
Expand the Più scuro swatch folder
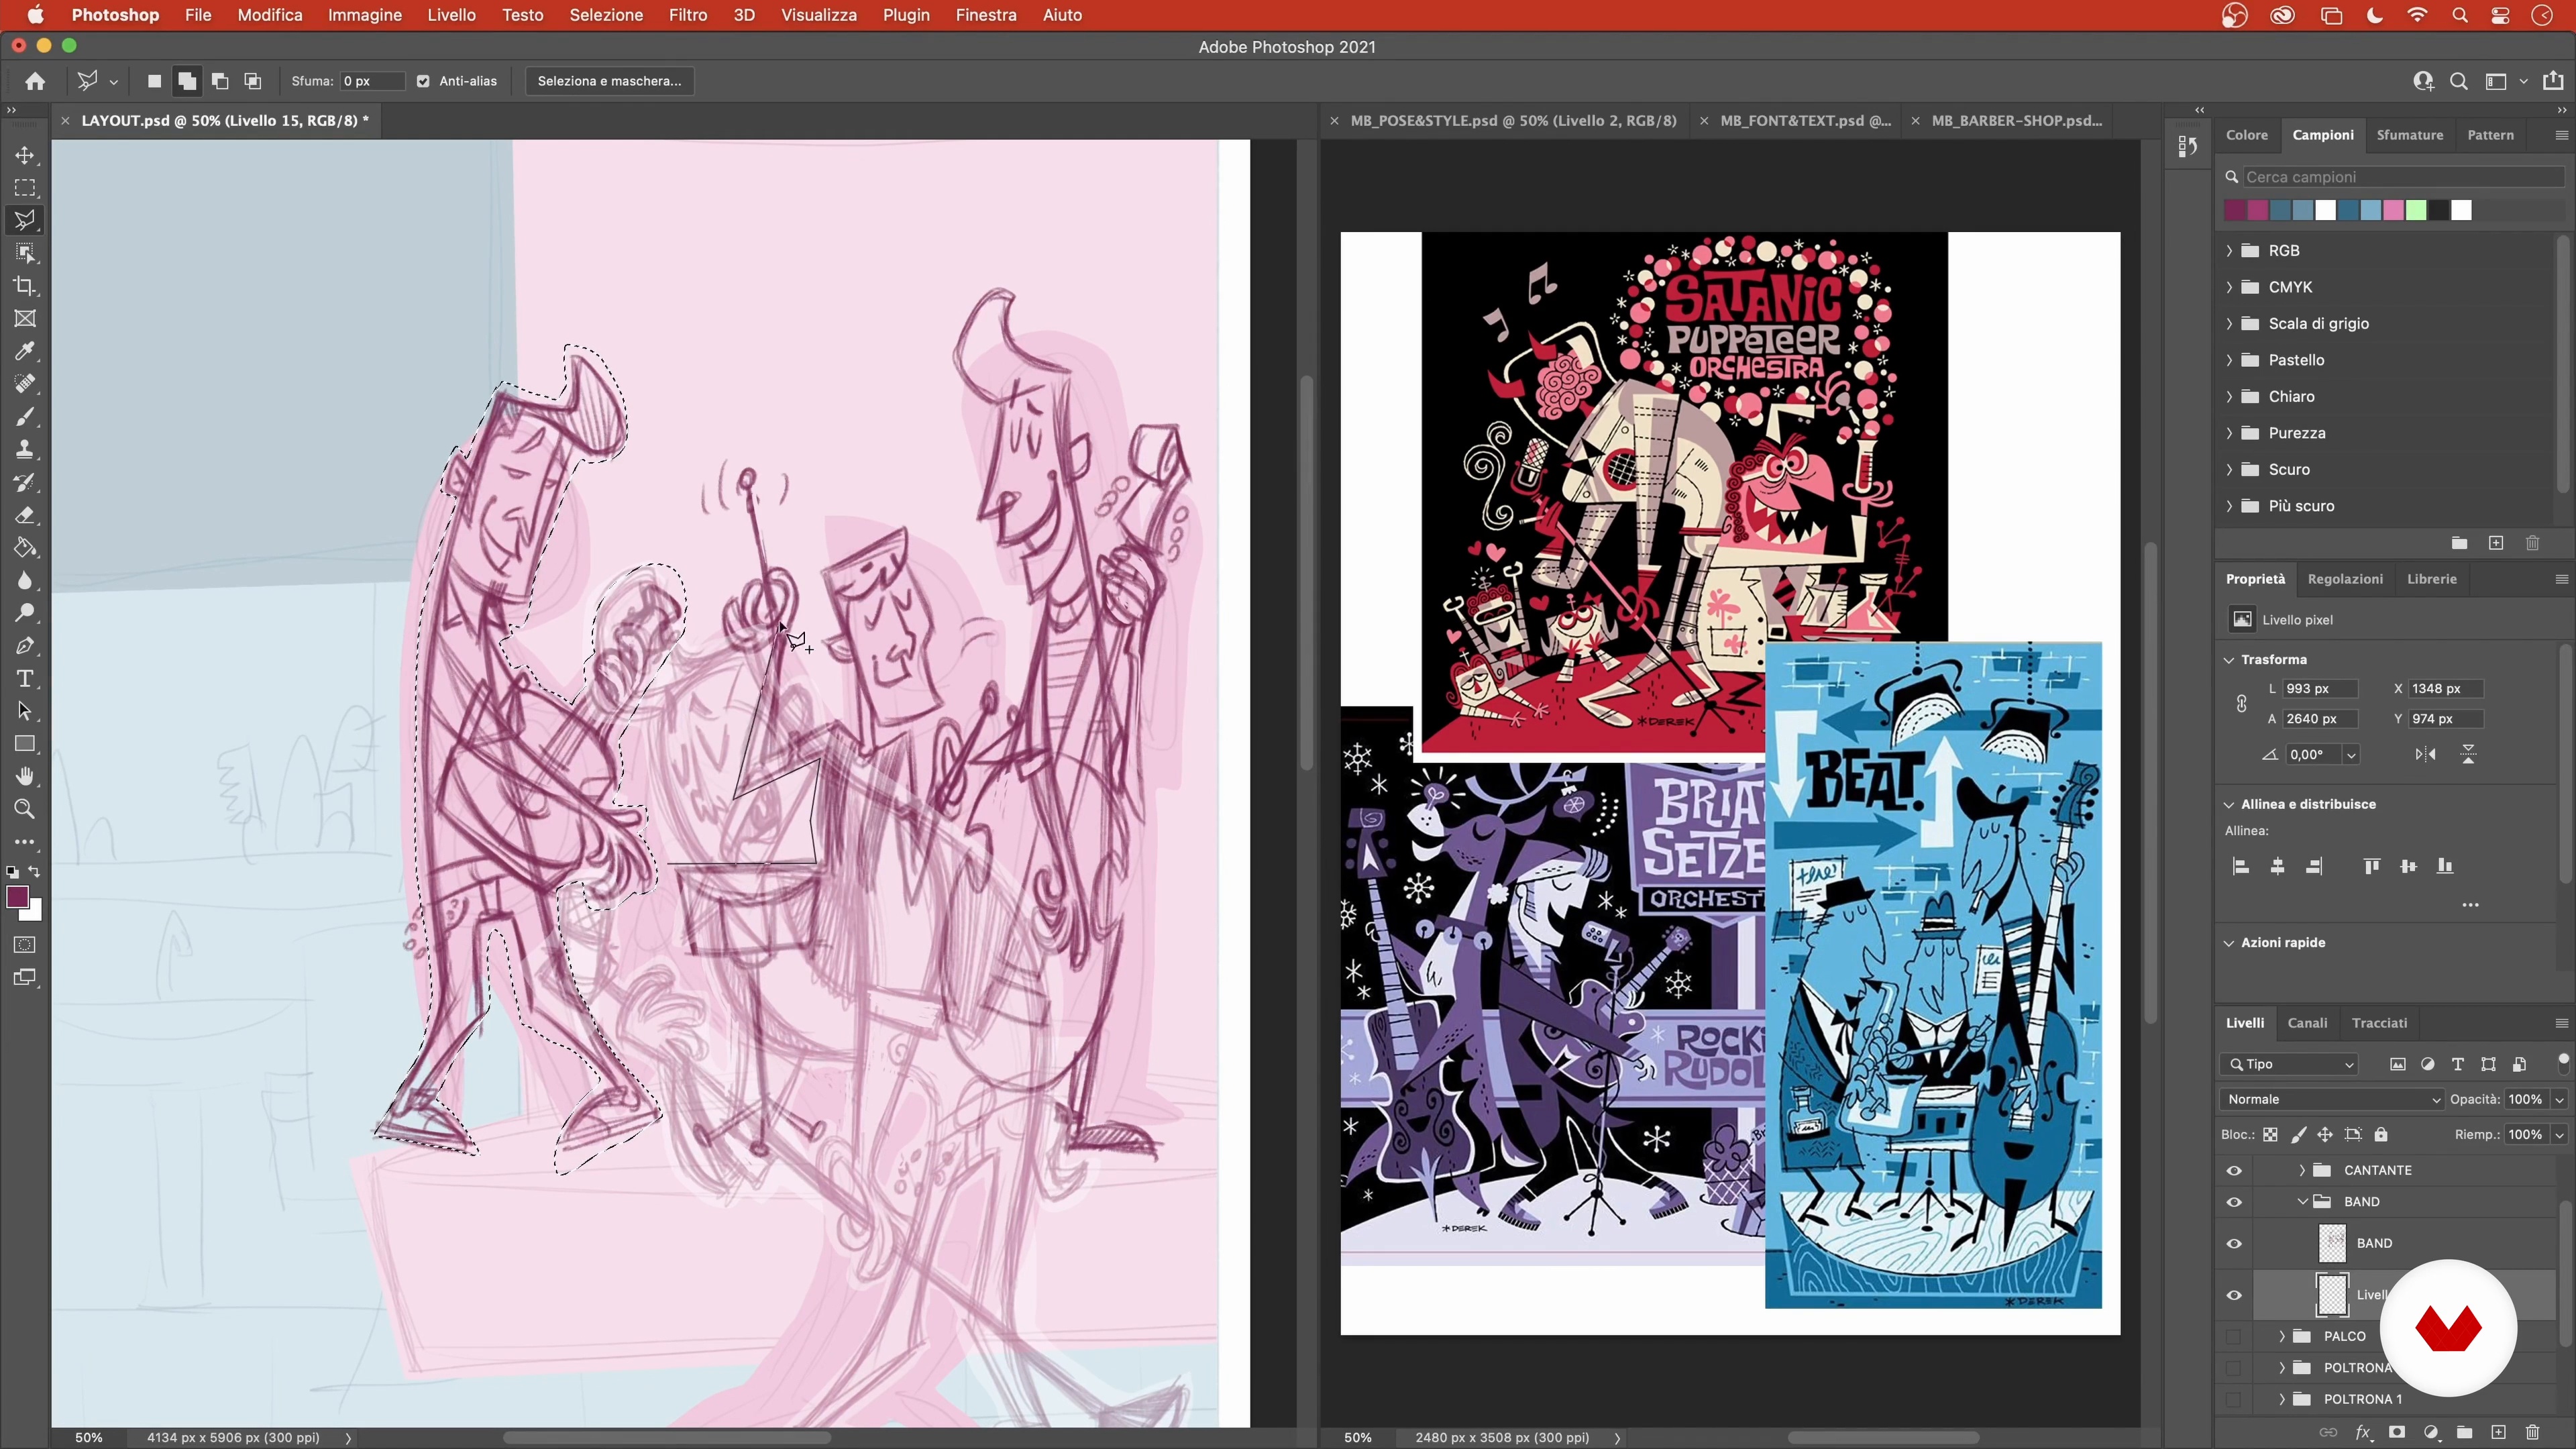pyautogui.click(x=2230, y=506)
